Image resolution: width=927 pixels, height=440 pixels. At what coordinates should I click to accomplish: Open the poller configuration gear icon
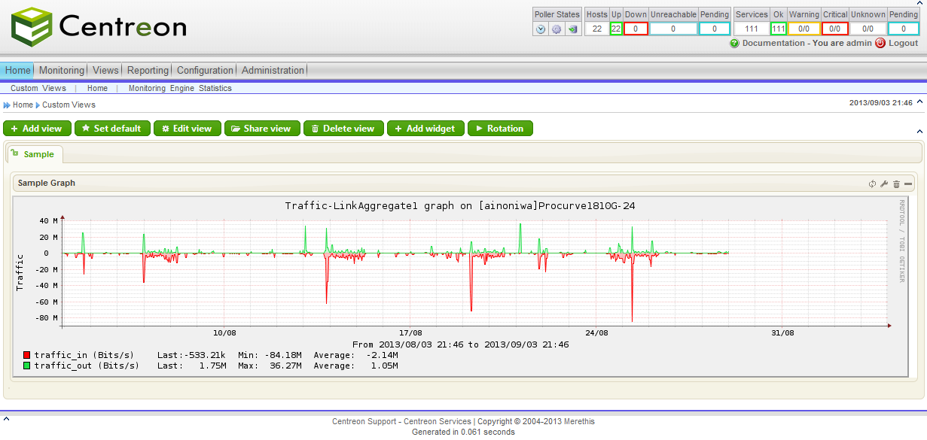click(x=557, y=29)
